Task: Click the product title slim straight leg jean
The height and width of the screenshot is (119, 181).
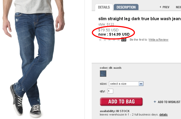Action: (x=139, y=19)
